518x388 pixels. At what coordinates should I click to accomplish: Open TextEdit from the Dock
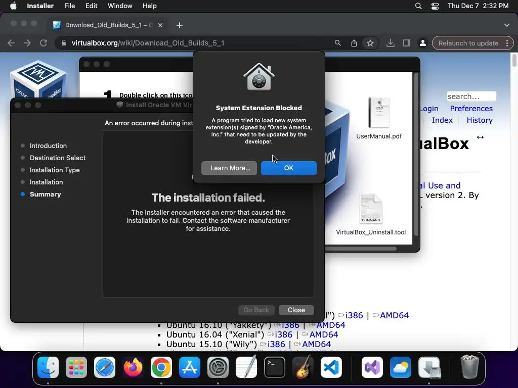(x=246, y=367)
